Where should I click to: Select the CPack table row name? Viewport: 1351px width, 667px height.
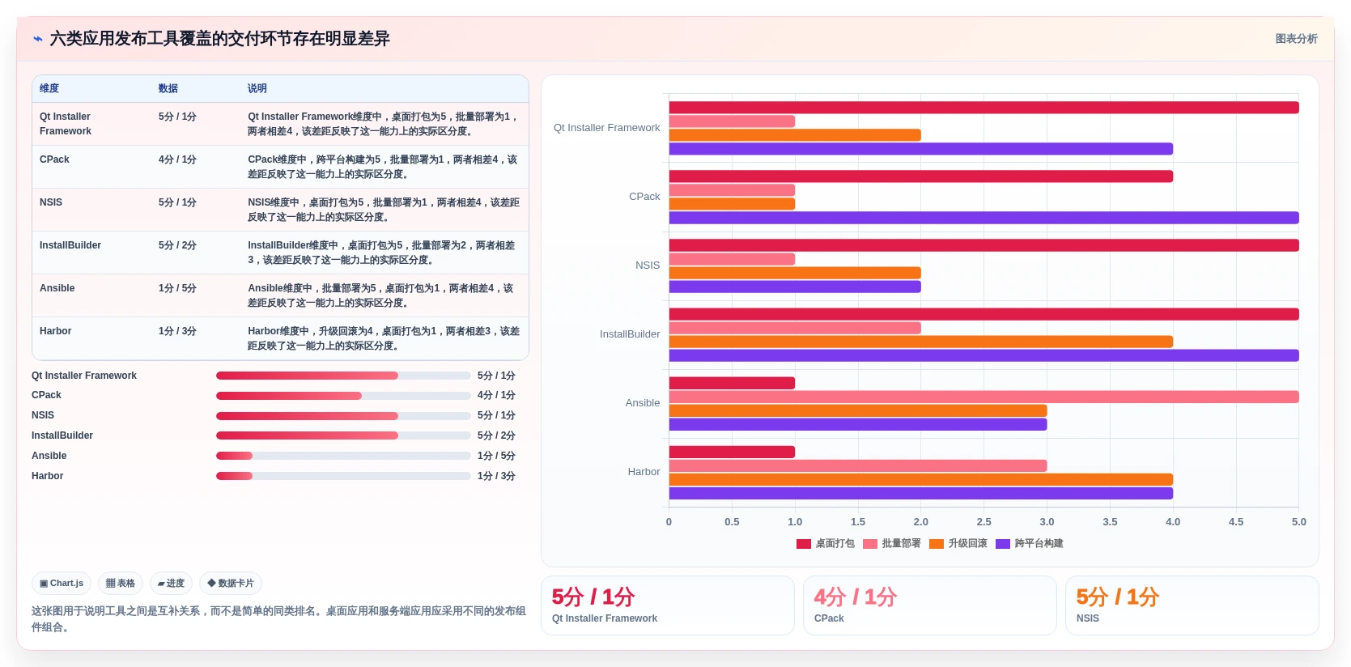(54, 159)
